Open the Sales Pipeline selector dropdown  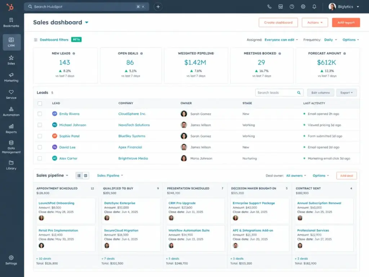110,176
